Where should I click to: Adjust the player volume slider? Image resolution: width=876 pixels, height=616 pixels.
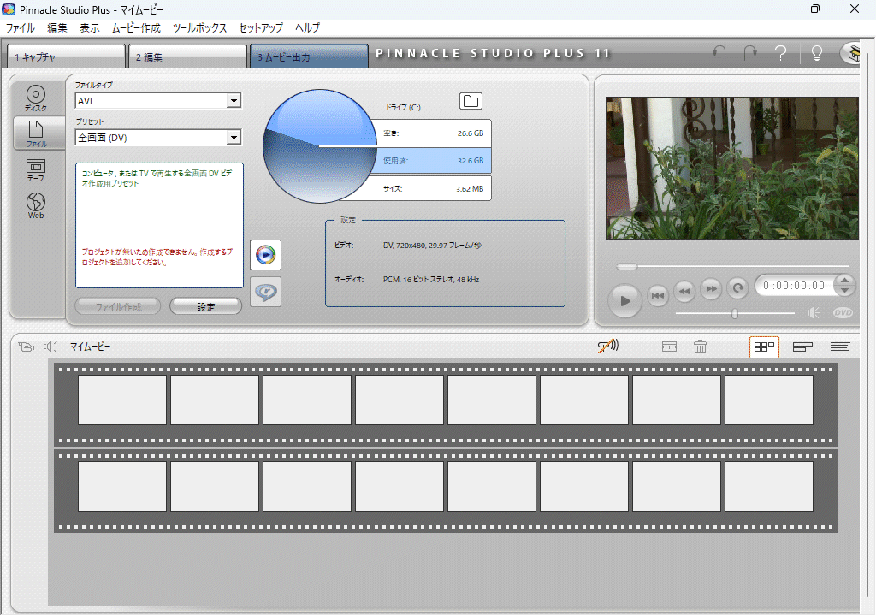(x=735, y=314)
